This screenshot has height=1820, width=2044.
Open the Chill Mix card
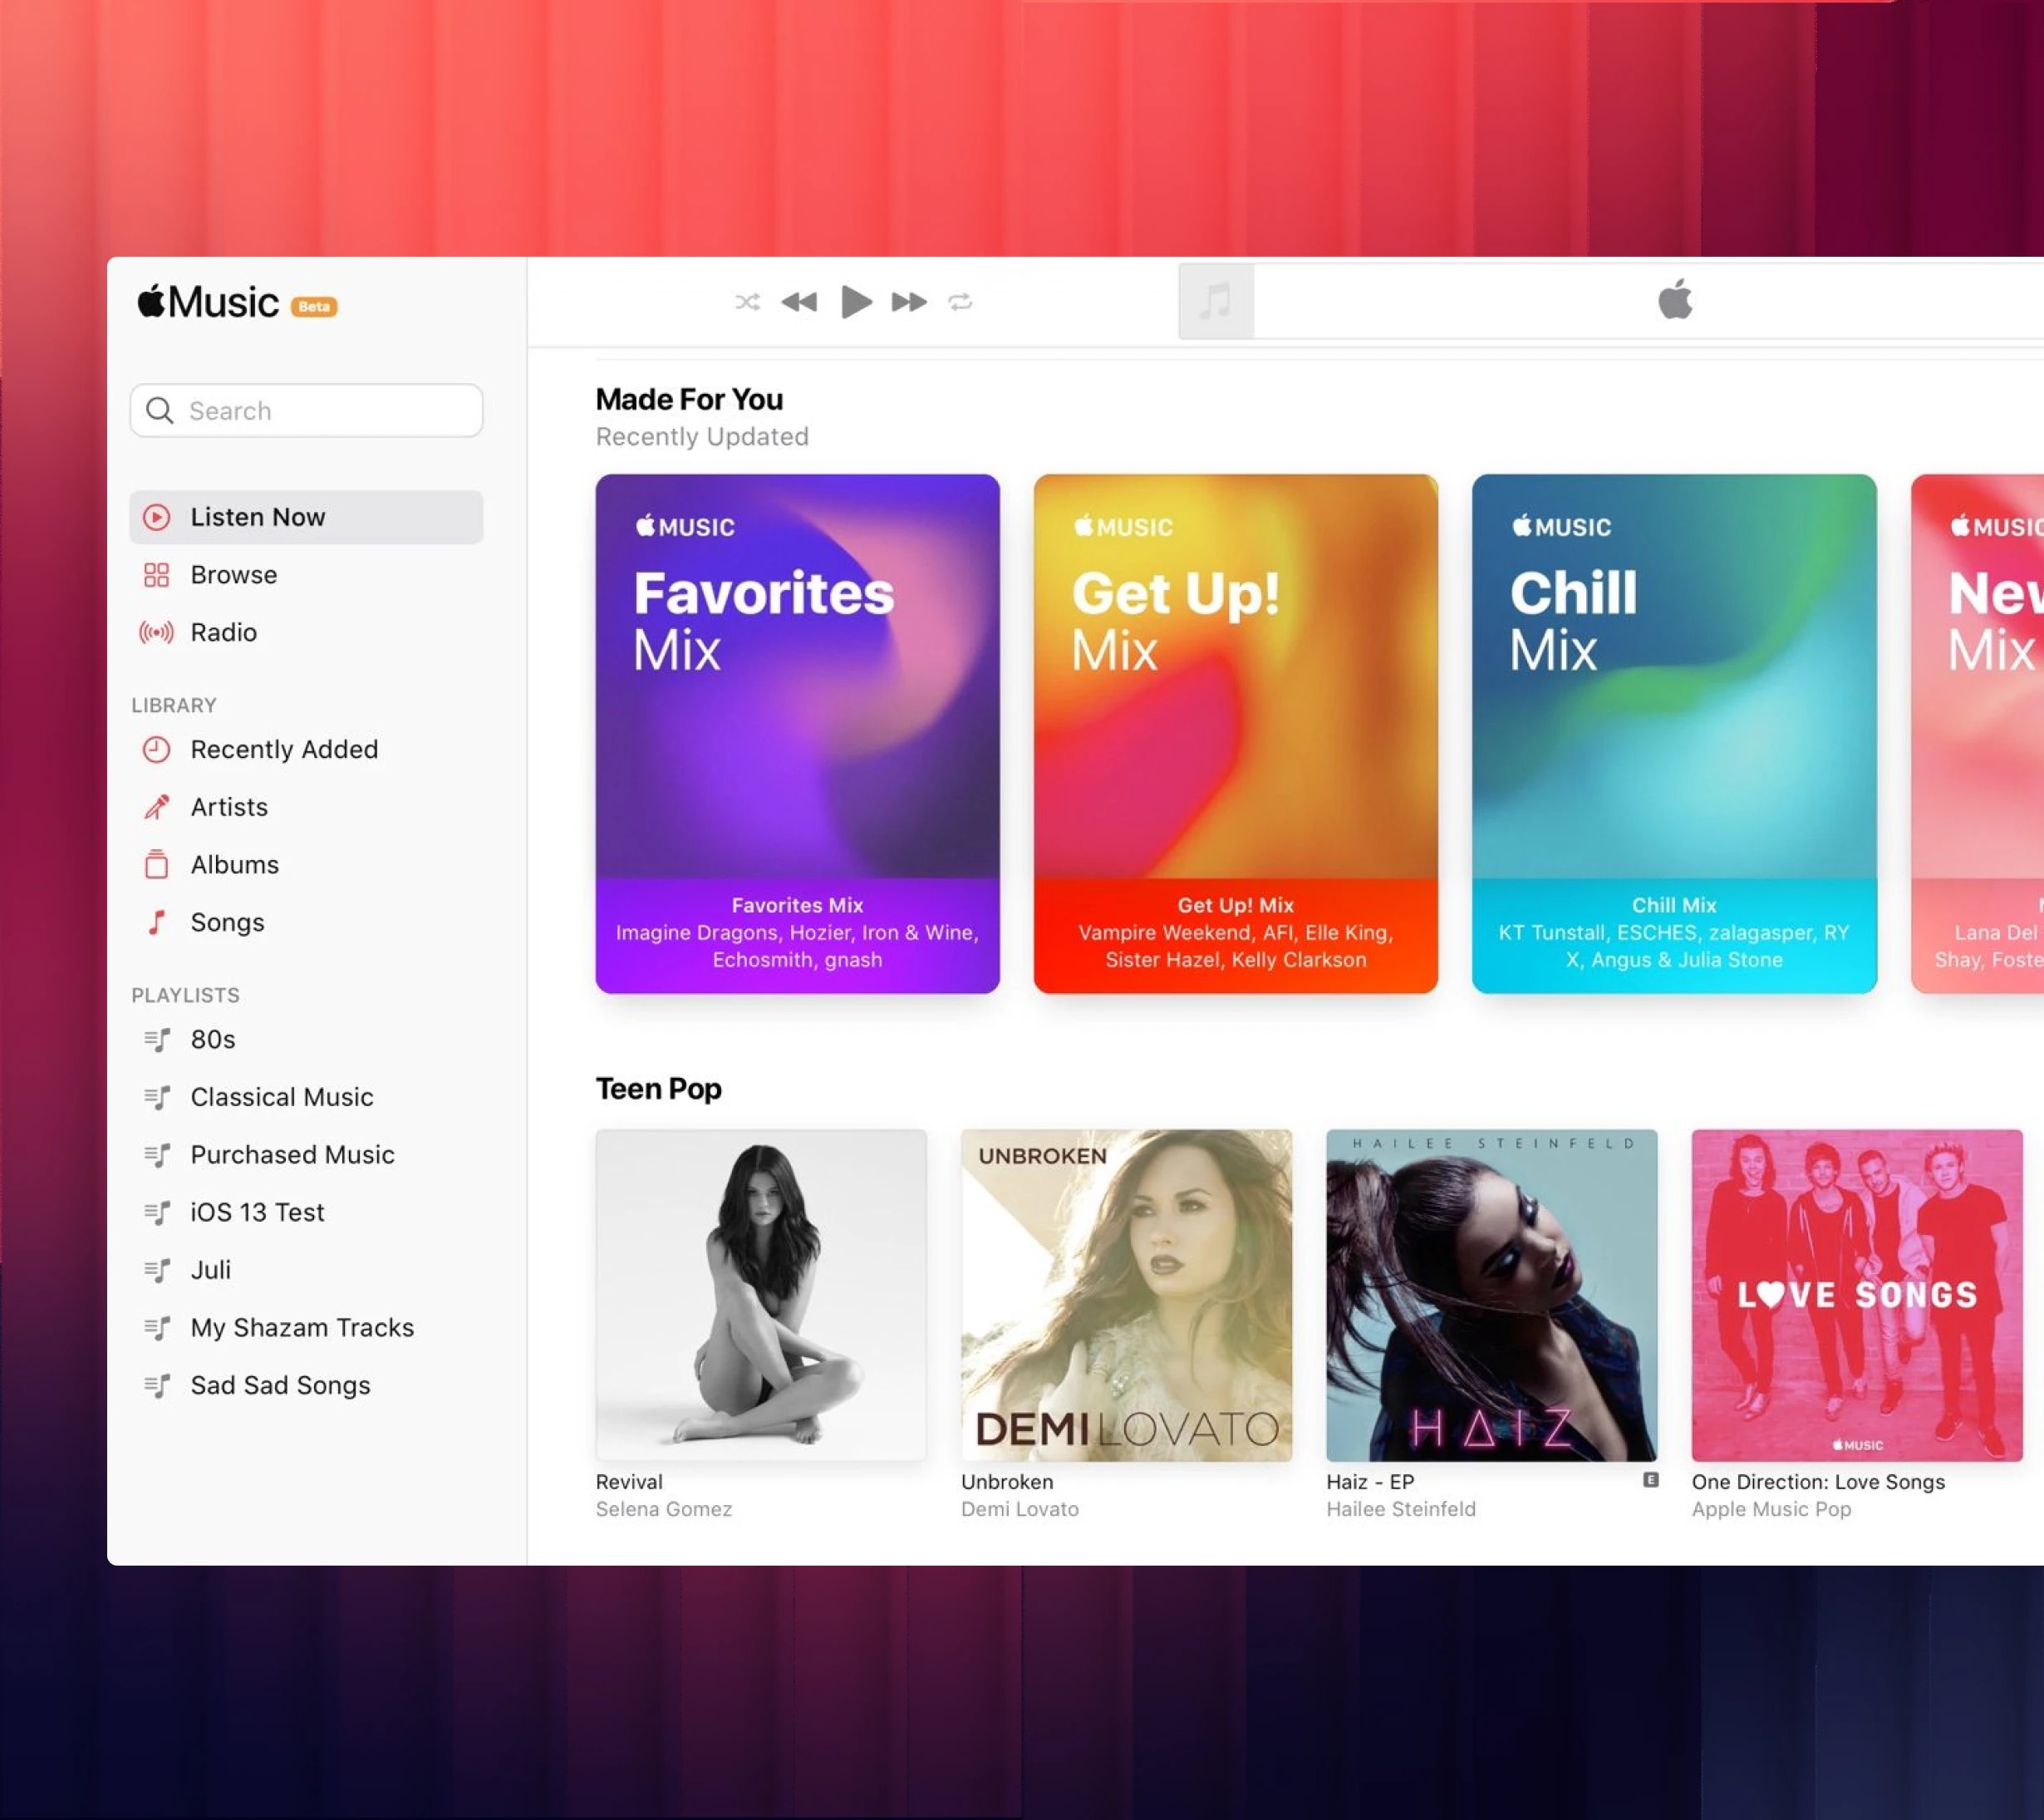[1674, 733]
